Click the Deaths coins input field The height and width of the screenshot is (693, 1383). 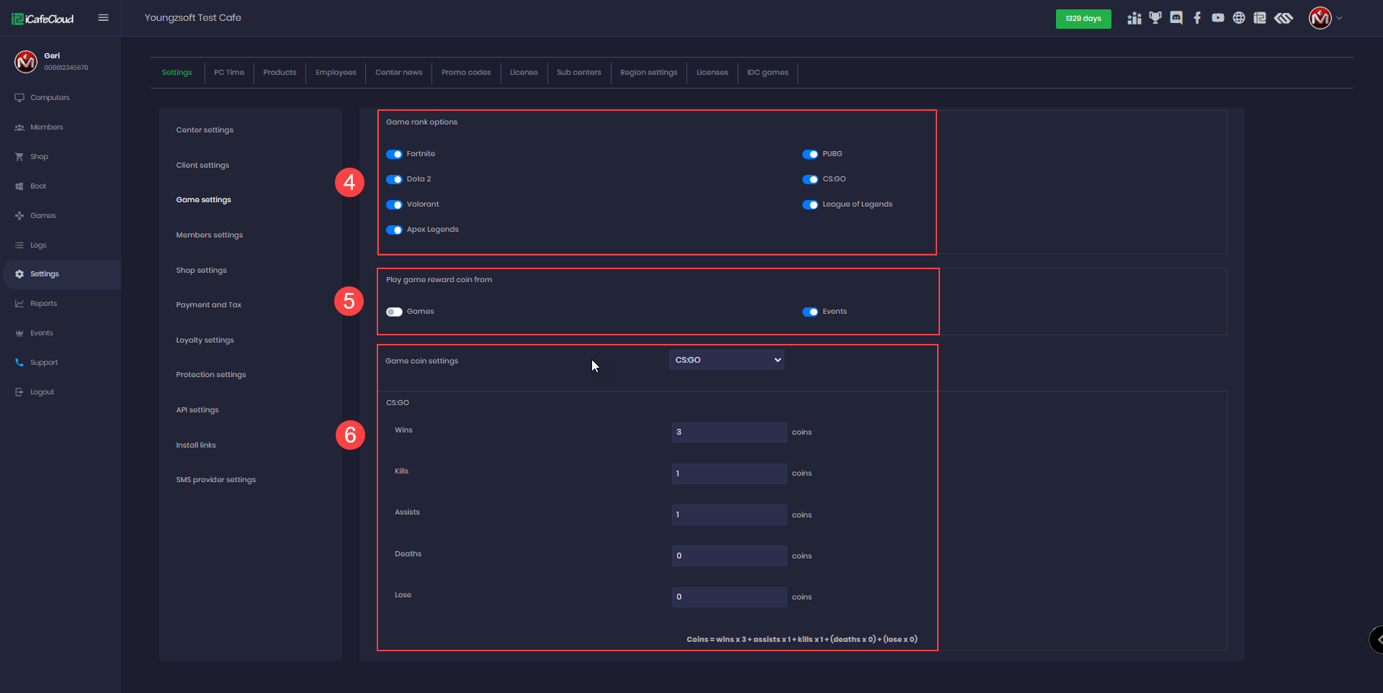click(728, 556)
